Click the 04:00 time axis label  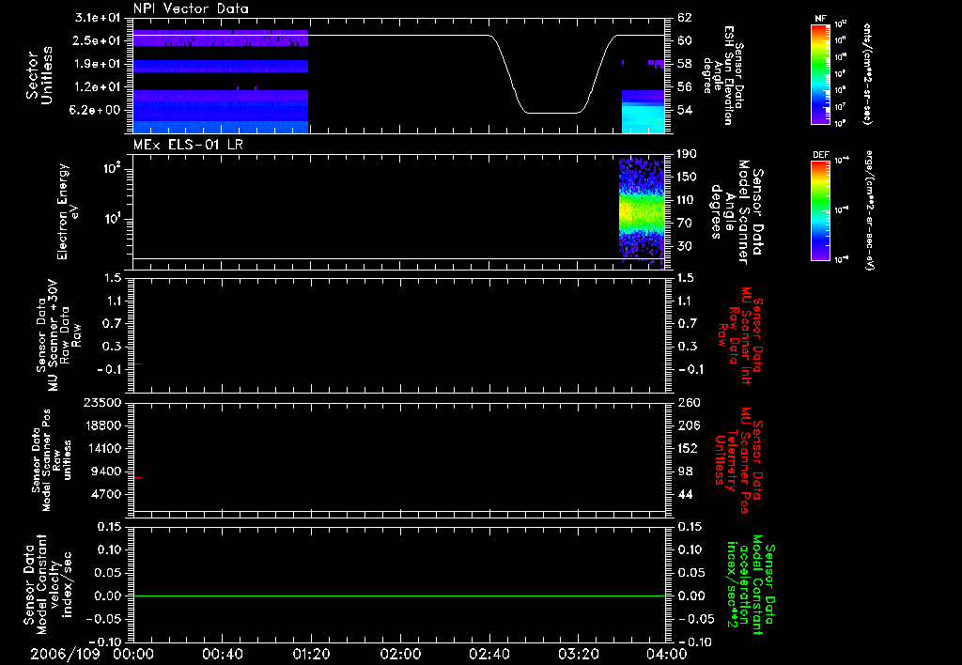tap(666, 654)
